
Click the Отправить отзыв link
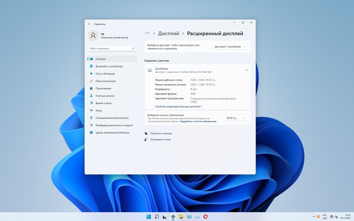160,140
